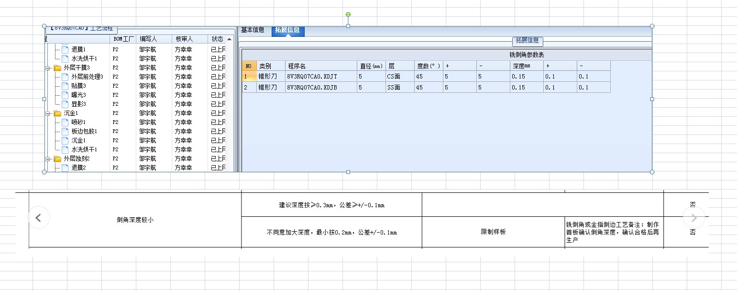Click the 45 degree cell in SS面 row
The height and width of the screenshot is (291, 737).
(x=429, y=87)
